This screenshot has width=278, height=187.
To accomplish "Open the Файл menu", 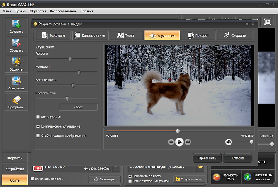I will 7,11.
